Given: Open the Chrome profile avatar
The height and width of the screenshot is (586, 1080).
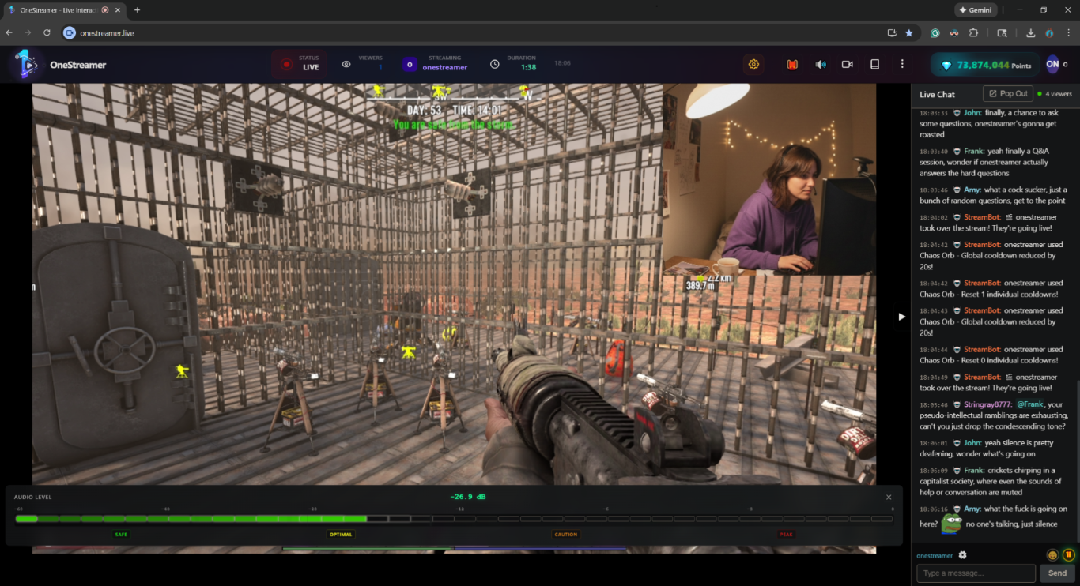Looking at the screenshot, I should [x=1049, y=33].
